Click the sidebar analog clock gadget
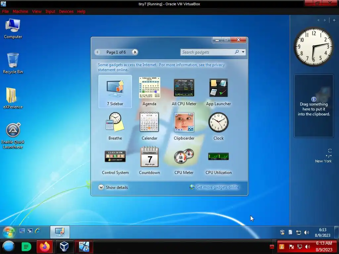Screen dimensions: 339x254 (314, 46)
